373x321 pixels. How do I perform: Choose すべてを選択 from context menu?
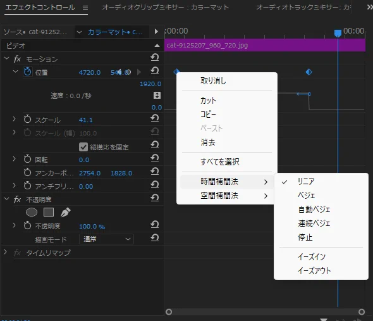(x=227, y=162)
